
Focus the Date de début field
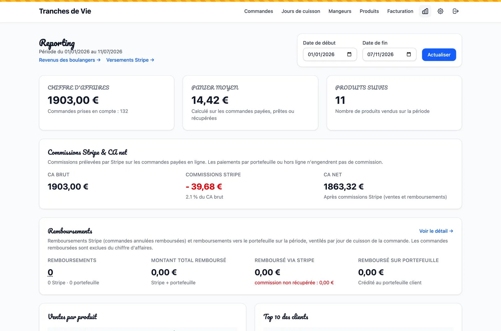click(x=330, y=54)
